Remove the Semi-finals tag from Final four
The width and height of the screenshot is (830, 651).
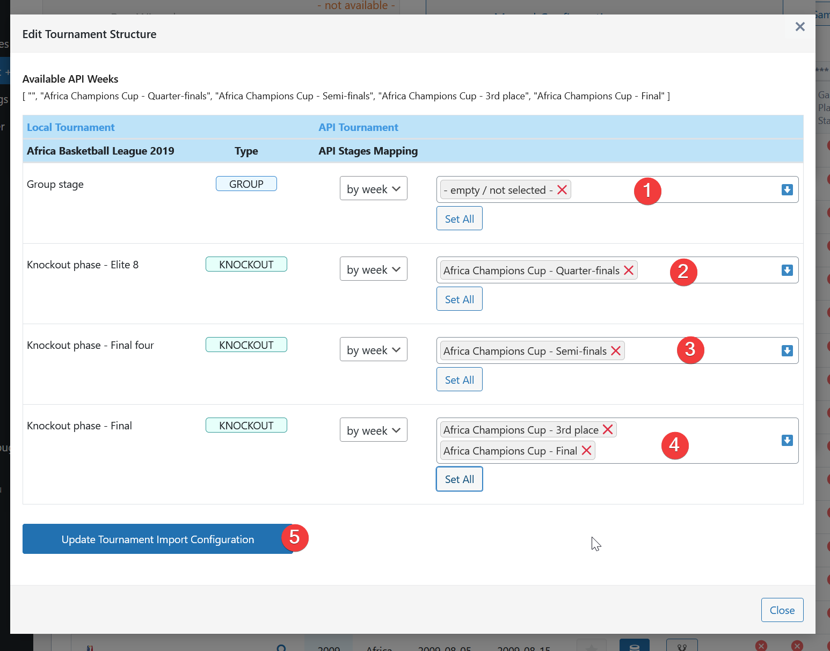(x=616, y=351)
